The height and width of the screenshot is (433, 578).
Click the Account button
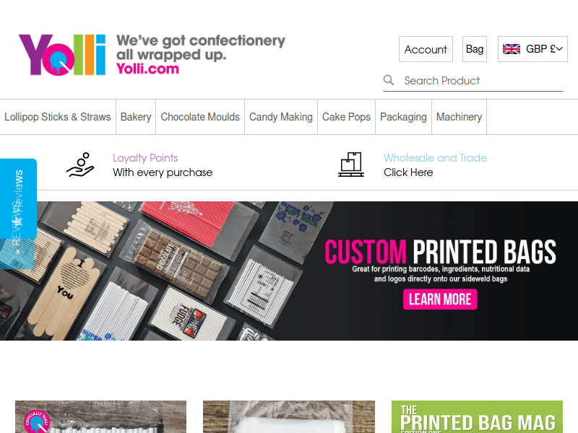[x=426, y=49]
